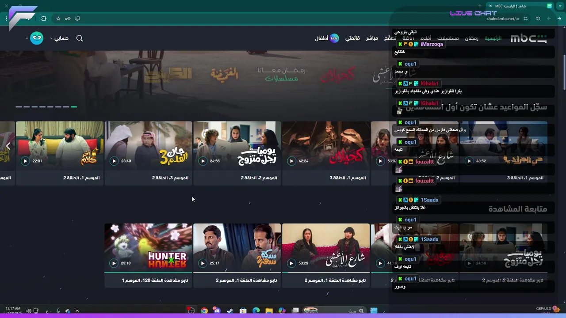
Task: Open the site information icon beside the URL
Action: (x=526, y=19)
